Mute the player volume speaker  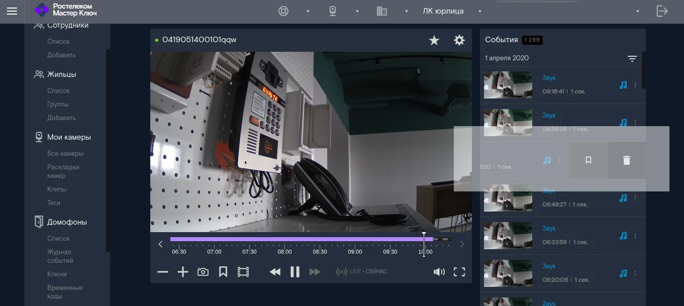click(x=439, y=272)
